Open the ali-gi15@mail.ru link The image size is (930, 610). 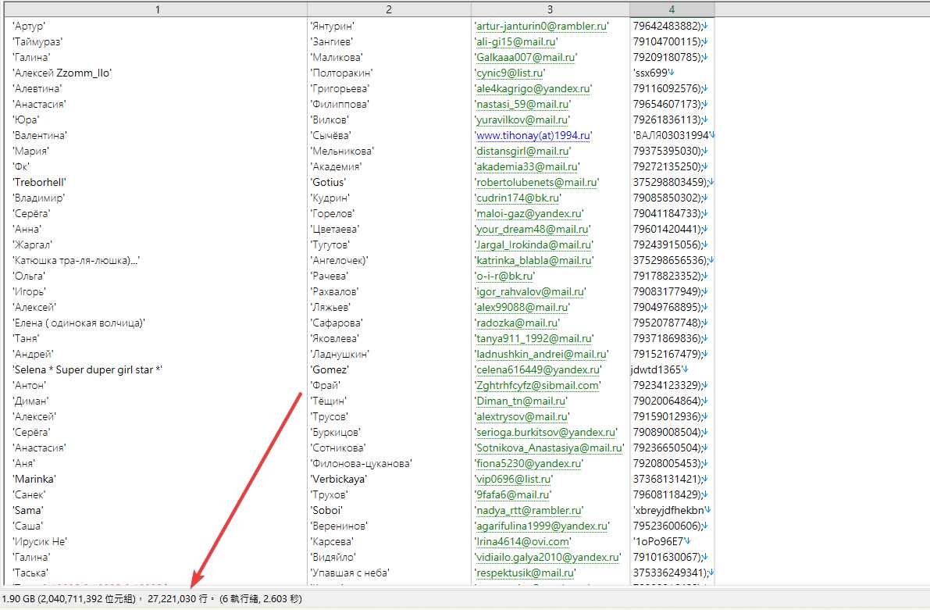pyautogui.click(x=516, y=41)
